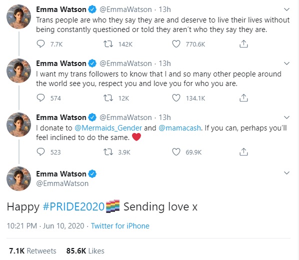
Task: Share the second tweet about trans followers
Action: click(x=243, y=98)
